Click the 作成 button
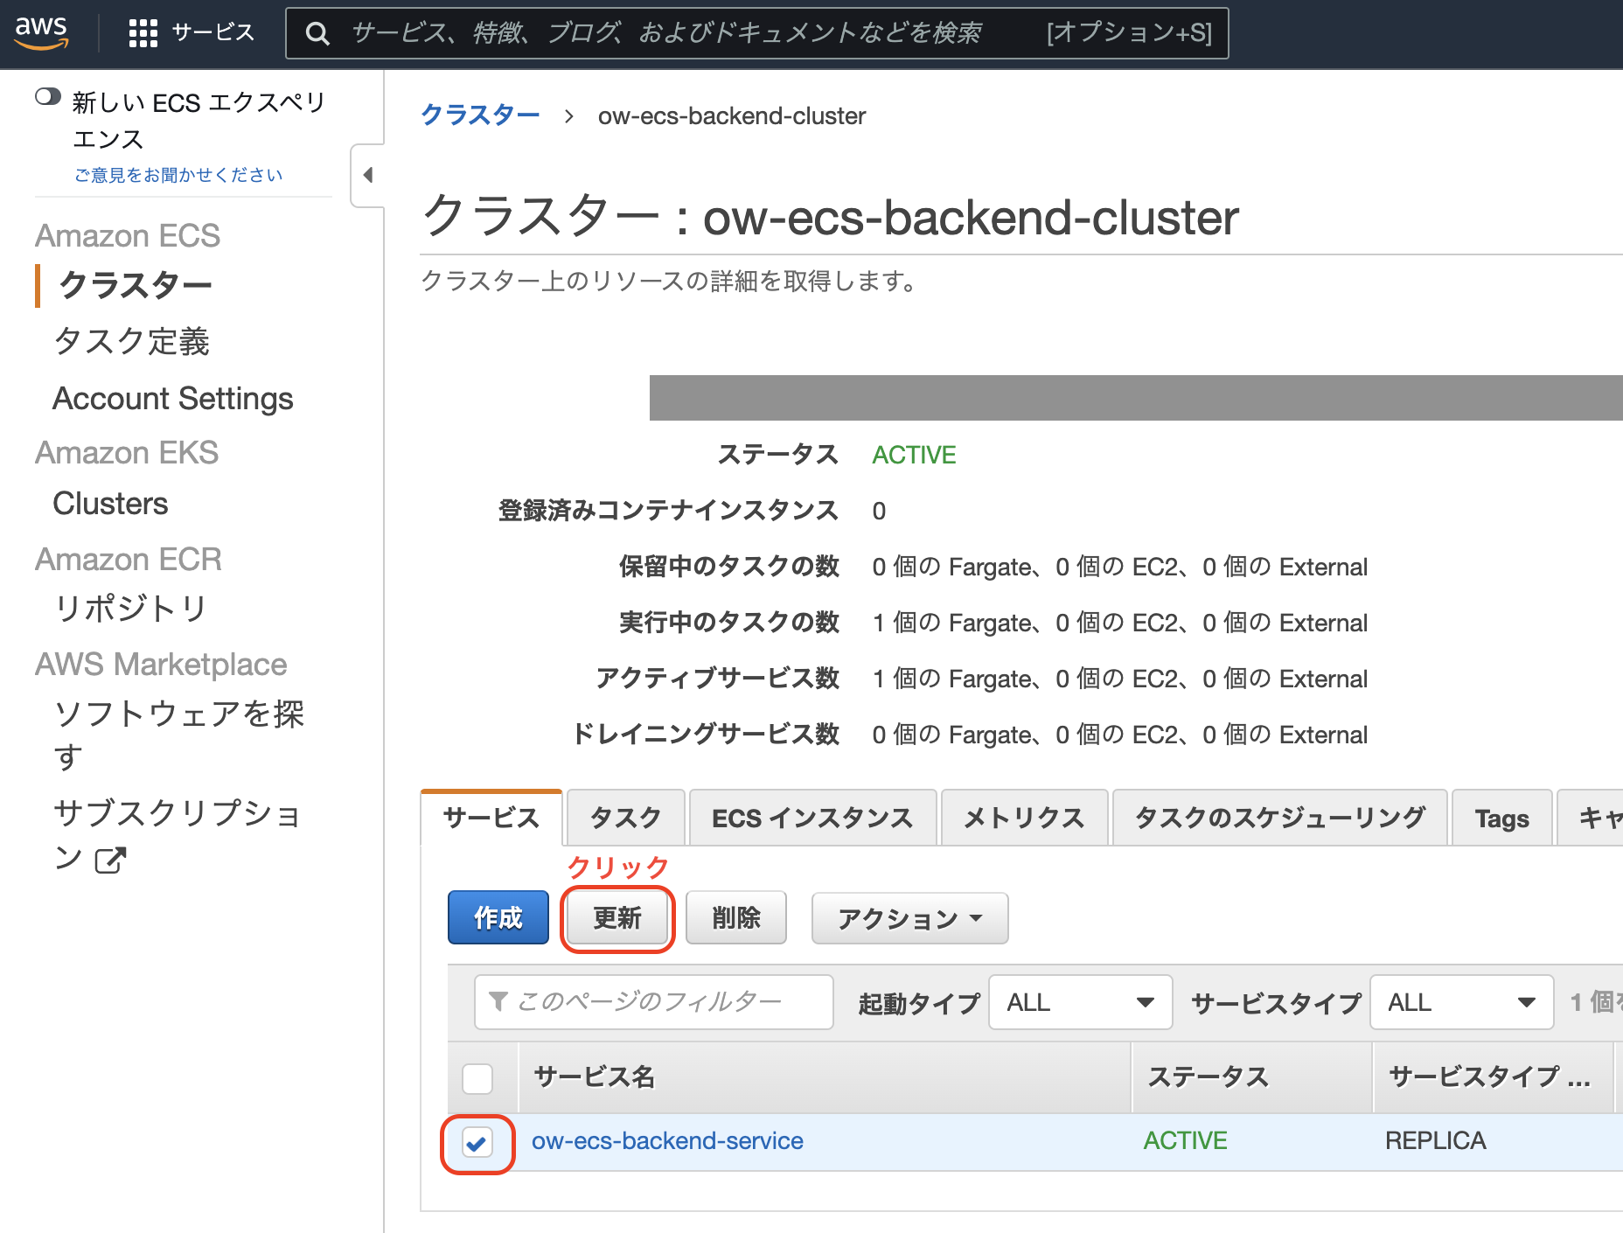The height and width of the screenshot is (1233, 1623). point(498,917)
